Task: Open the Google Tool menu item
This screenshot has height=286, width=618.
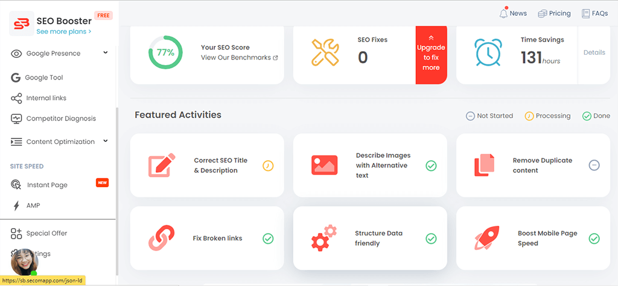Action: (x=44, y=78)
